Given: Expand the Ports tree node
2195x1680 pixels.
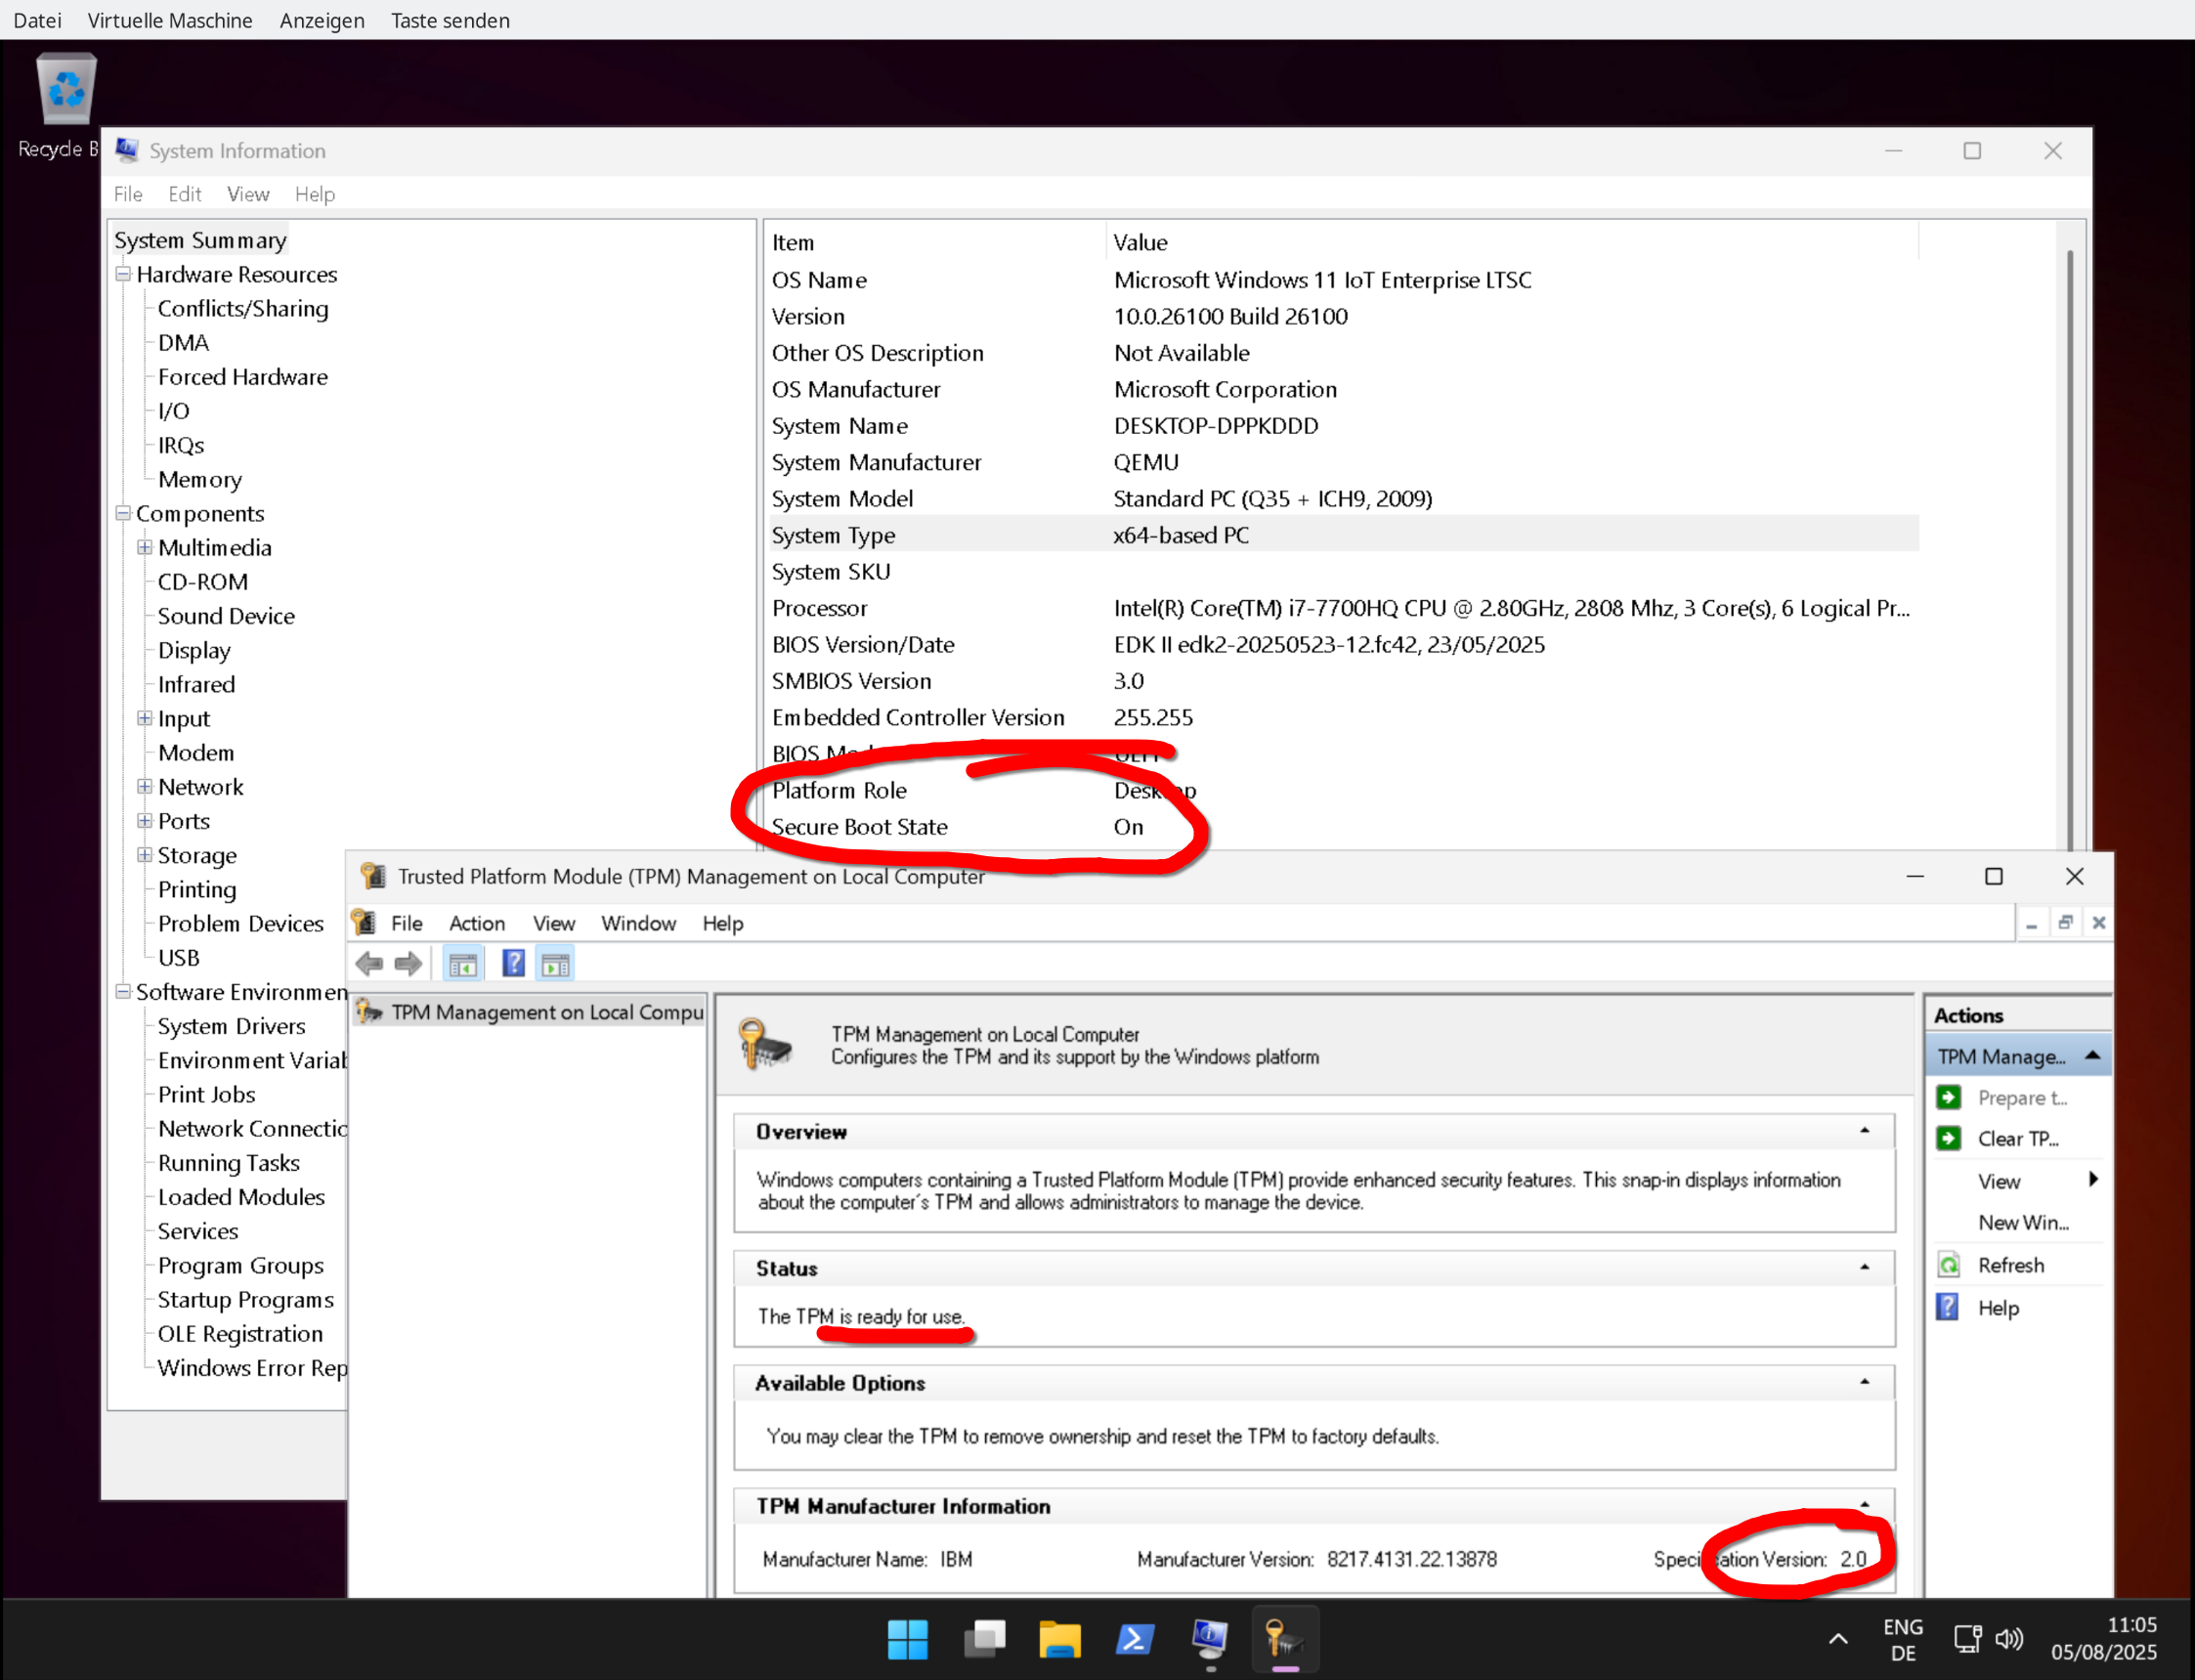Looking at the screenshot, I should [145, 820].
